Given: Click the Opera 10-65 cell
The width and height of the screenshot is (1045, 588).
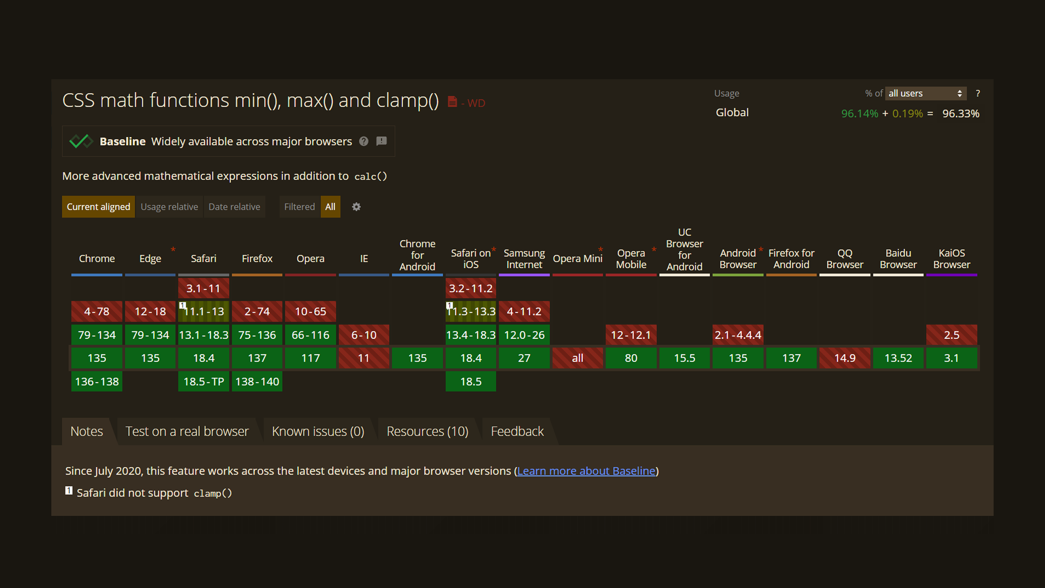Looking at the screenshot, I should 310,311.
